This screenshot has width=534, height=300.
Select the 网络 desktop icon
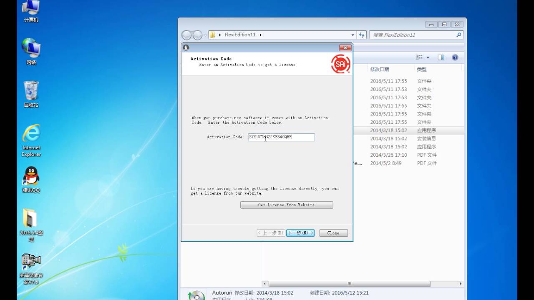tap(31, 51)
